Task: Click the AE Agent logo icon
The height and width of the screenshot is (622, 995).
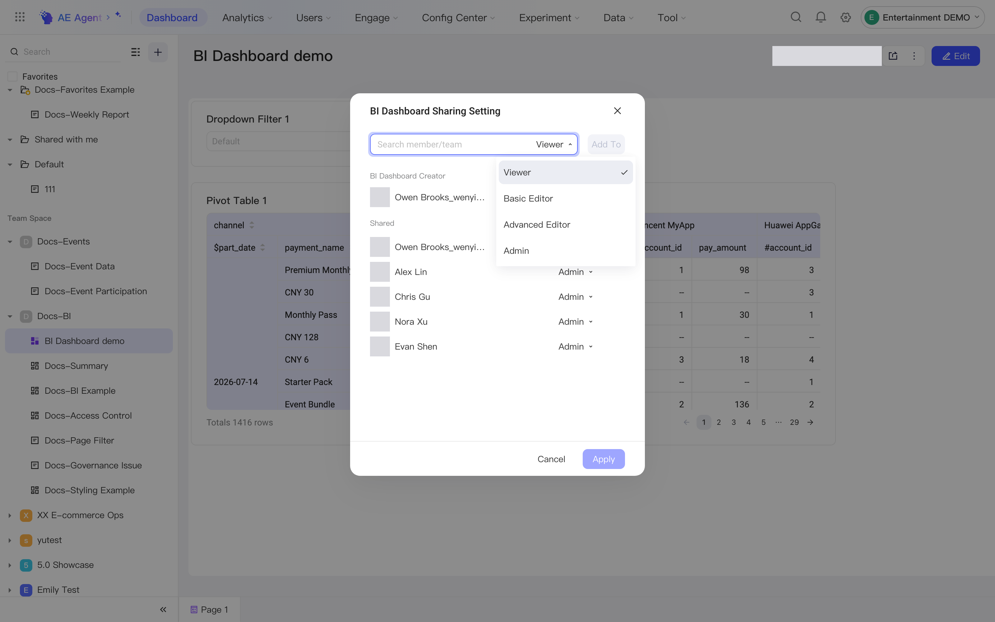Action: [46, 17]
